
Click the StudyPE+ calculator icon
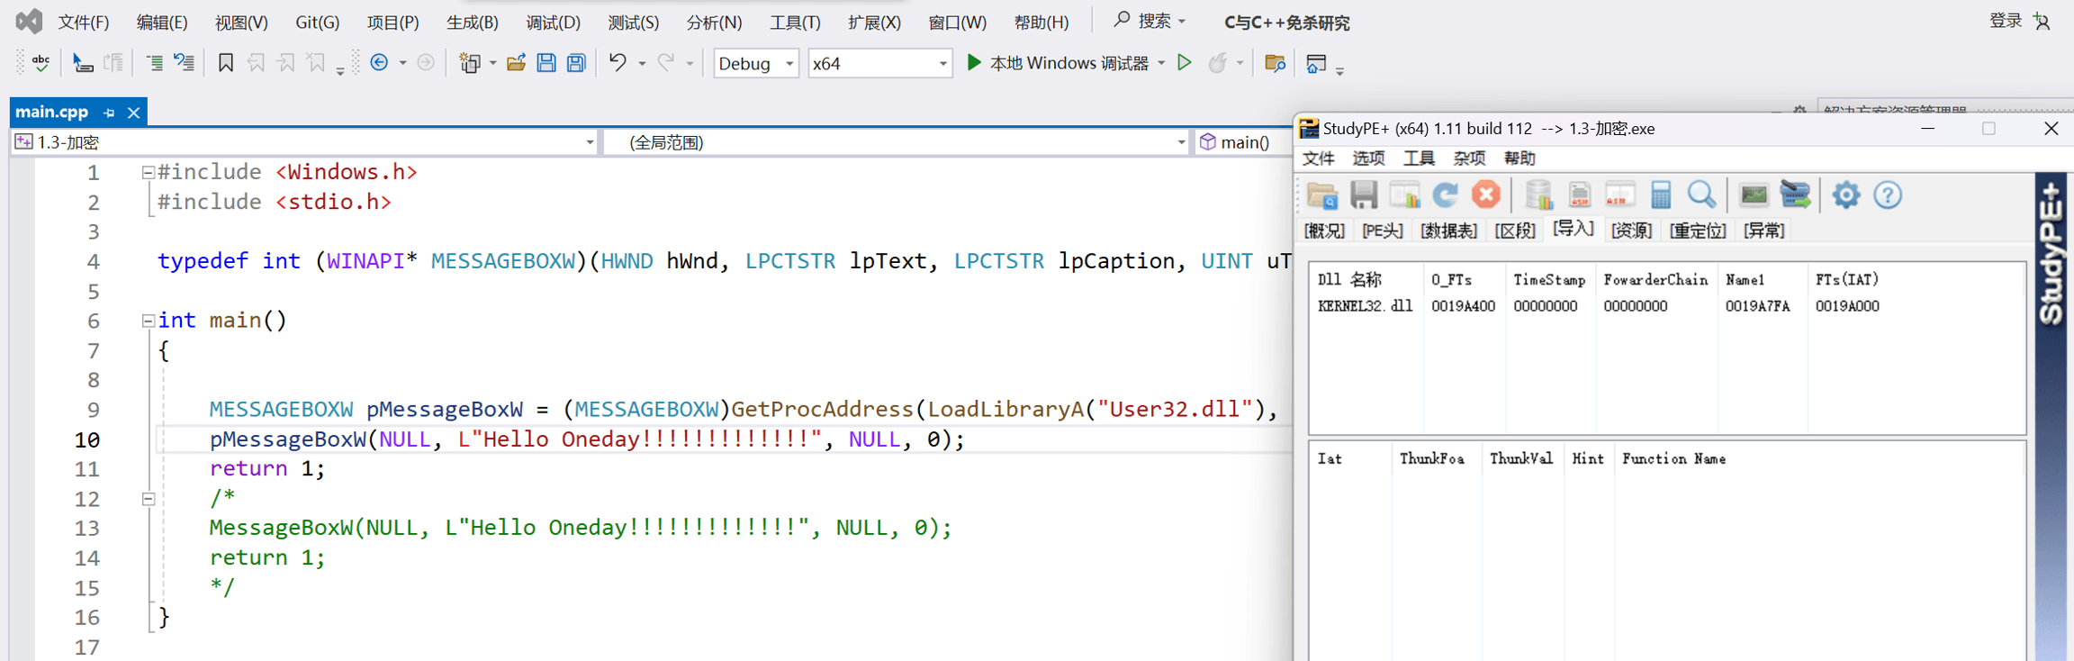(1661, 195)
